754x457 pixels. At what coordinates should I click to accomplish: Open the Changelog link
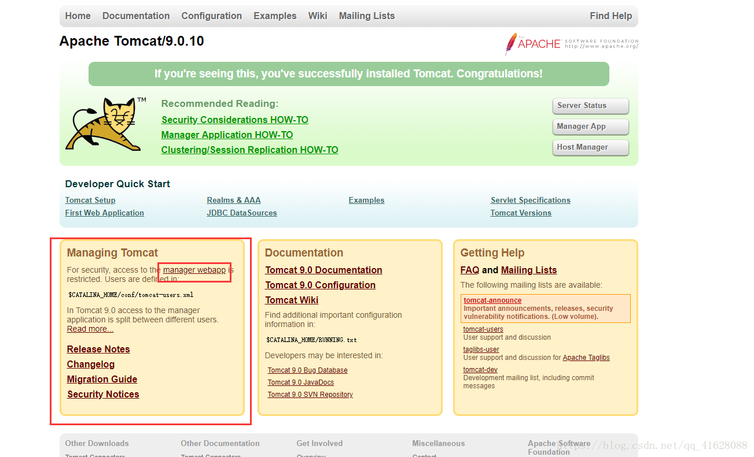coord(91,364)
